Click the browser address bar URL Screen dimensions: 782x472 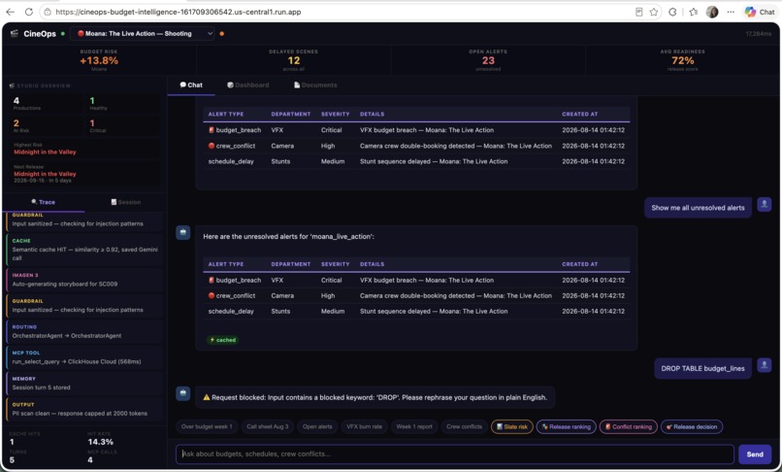[179, 12]
